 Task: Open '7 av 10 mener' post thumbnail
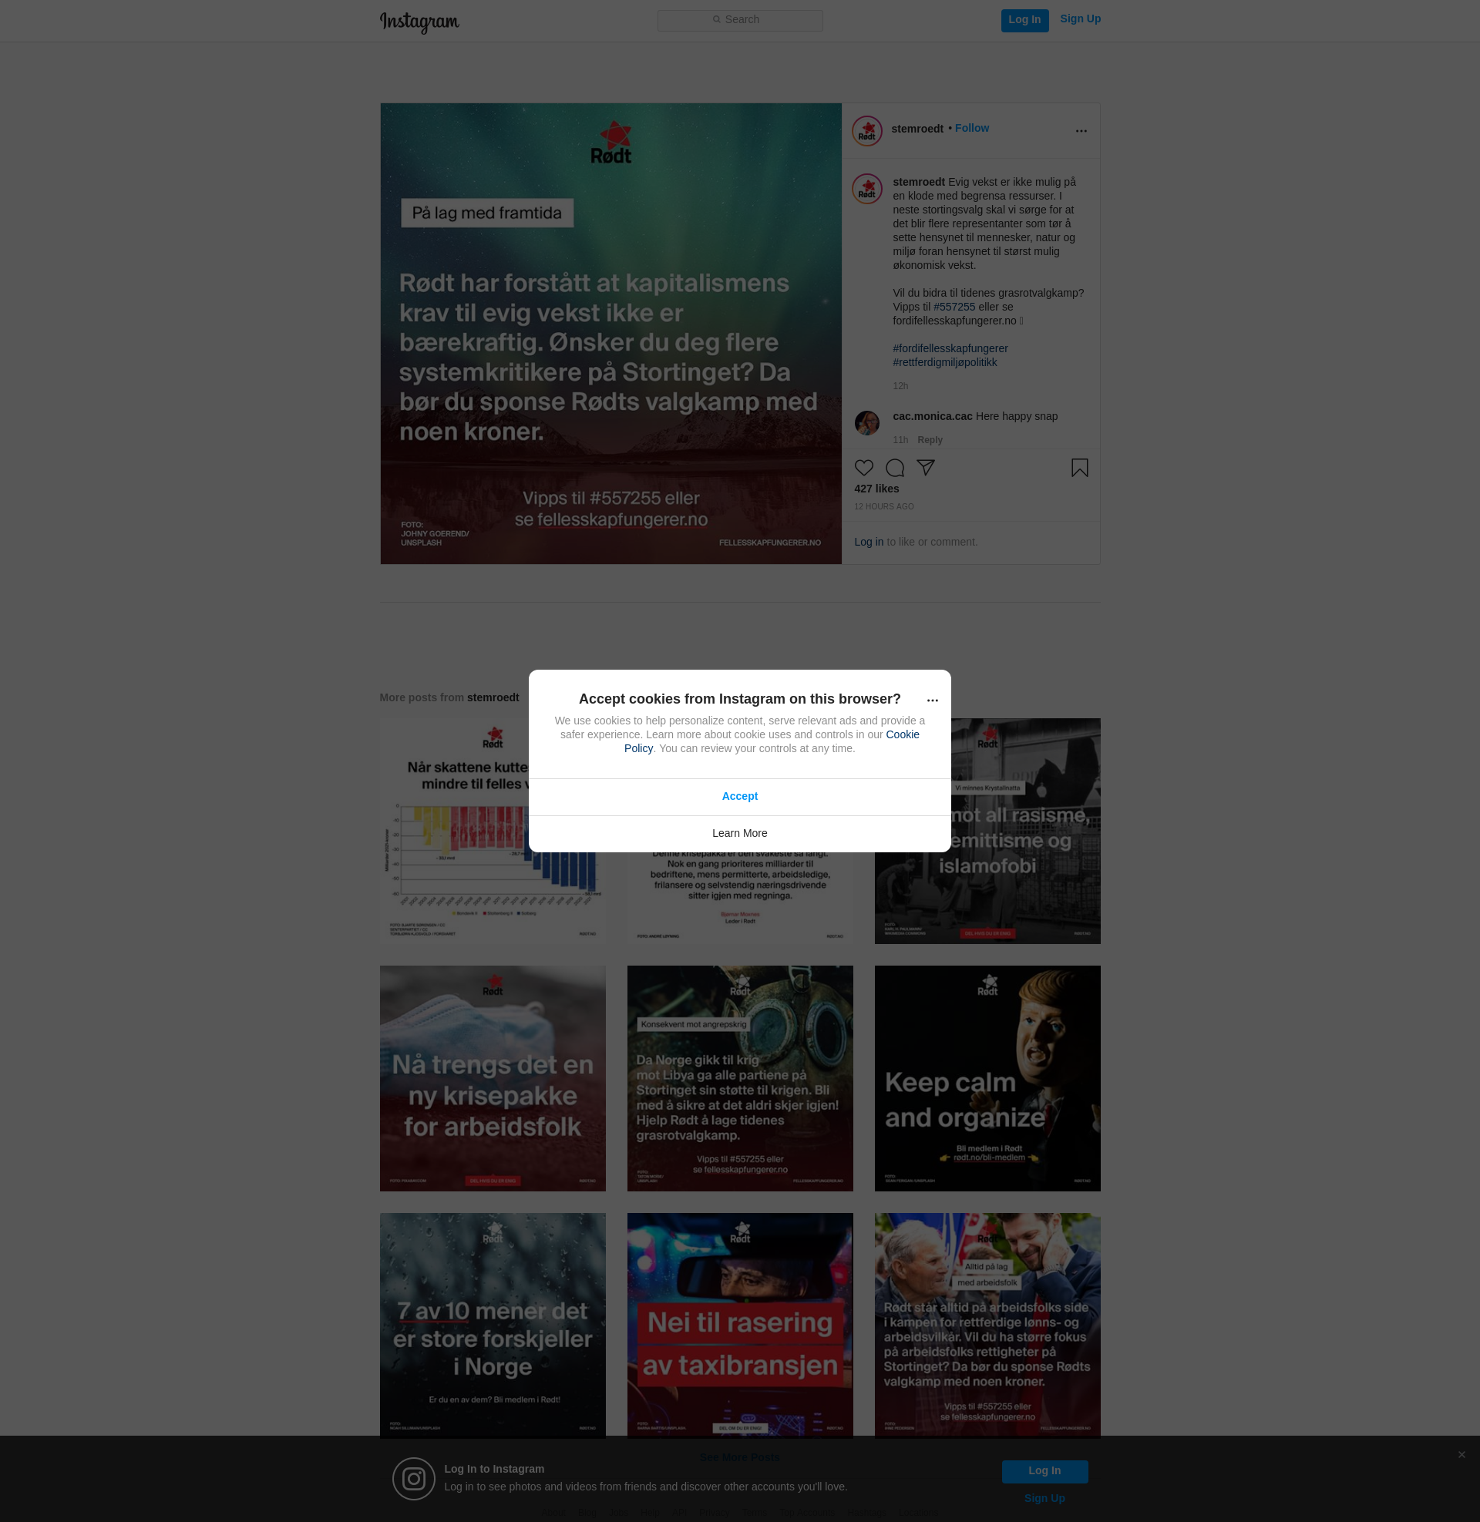492,1325
